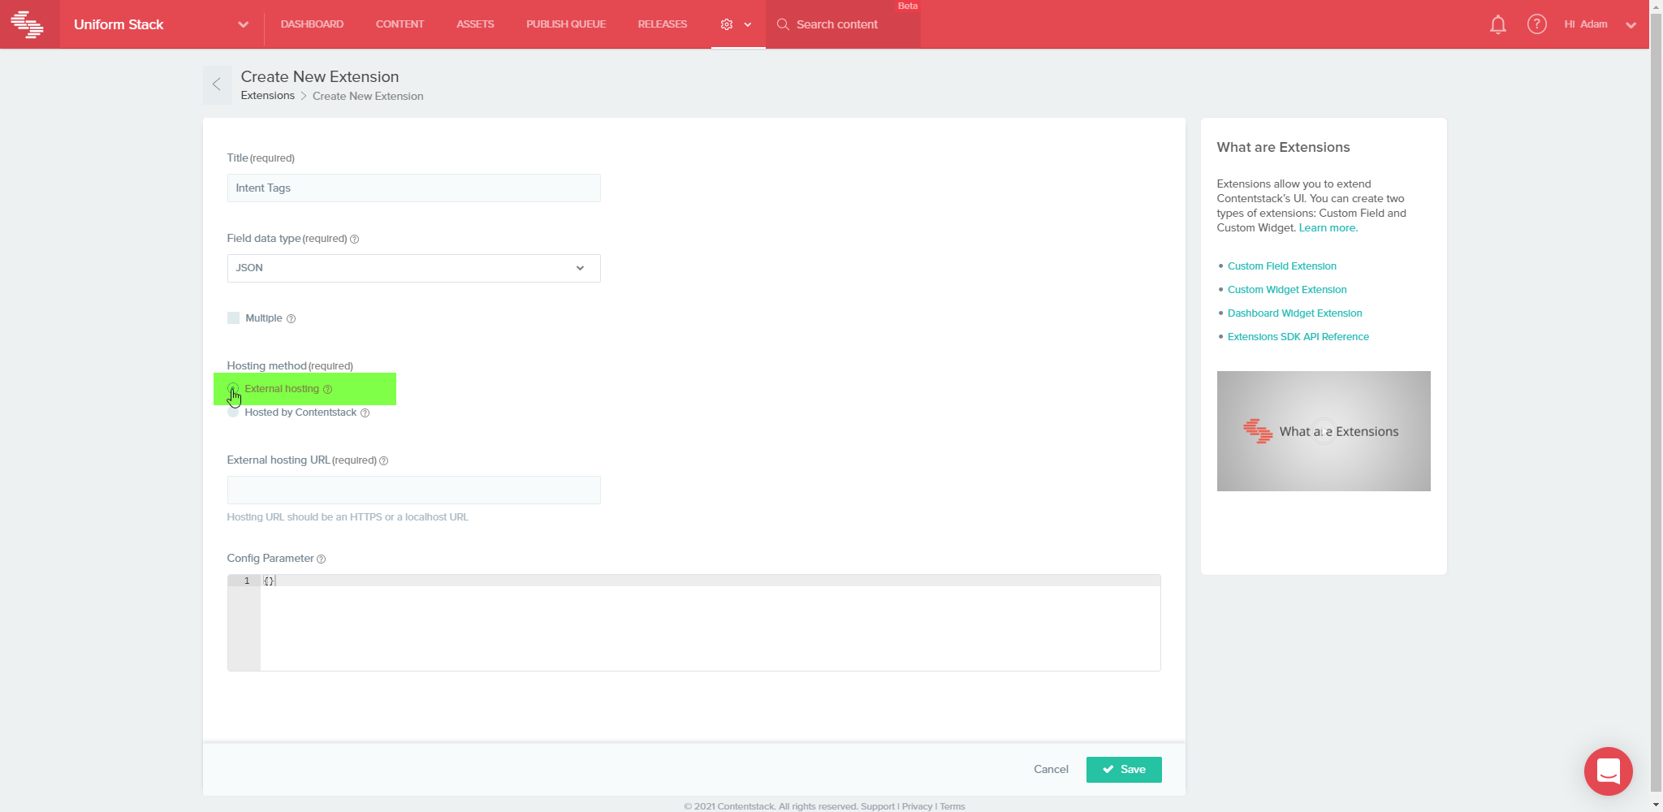Show help for External hosting URL

click(x=383, y=460)
